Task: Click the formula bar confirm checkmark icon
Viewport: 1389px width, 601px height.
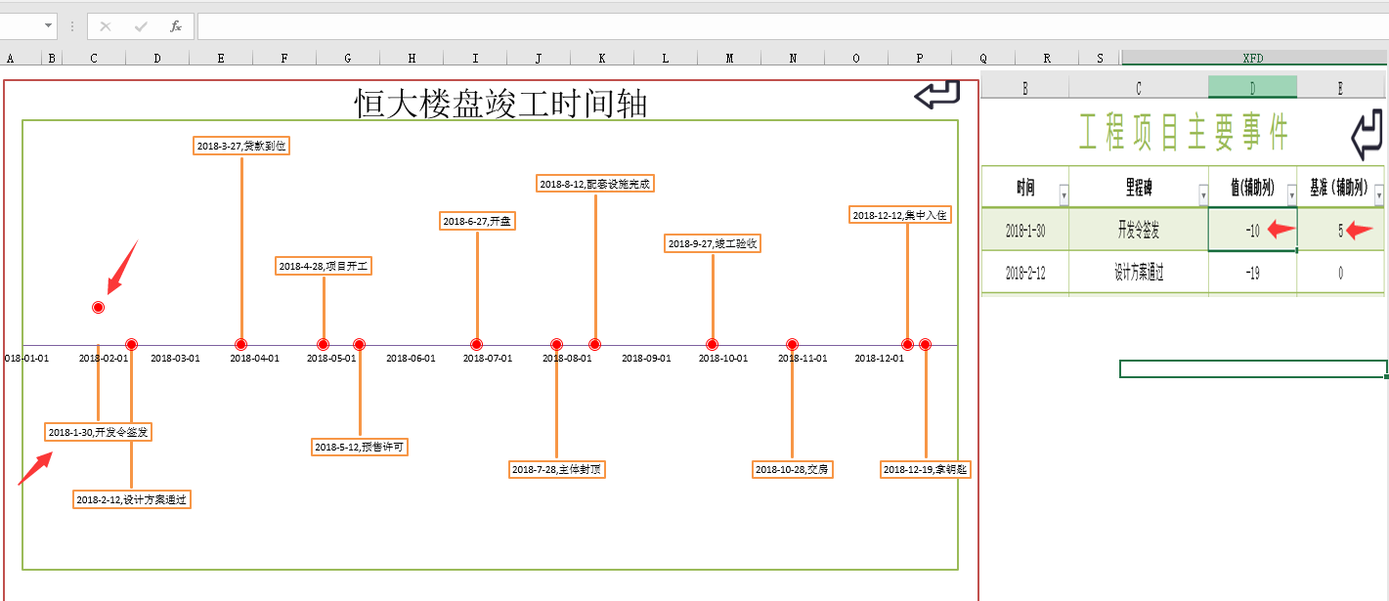Action: click(x=141, y=26)
